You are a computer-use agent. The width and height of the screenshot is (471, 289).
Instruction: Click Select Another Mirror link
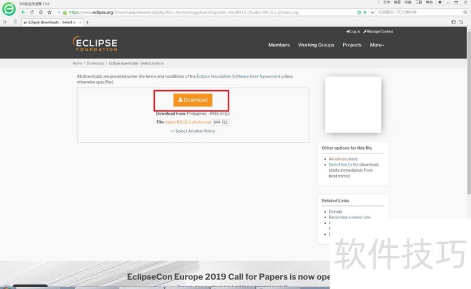[x=193, y=131]
